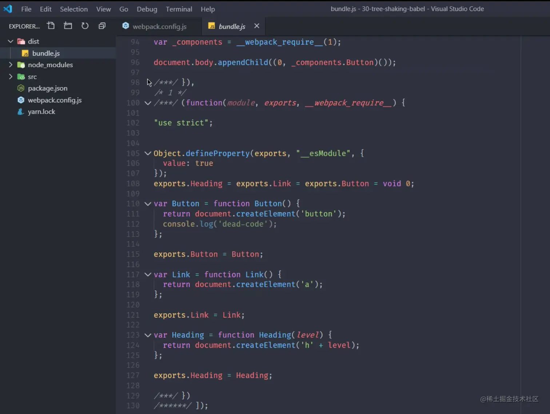Click "value: true" on line 106
Screen dimensions: 550x414
[188, 163]
